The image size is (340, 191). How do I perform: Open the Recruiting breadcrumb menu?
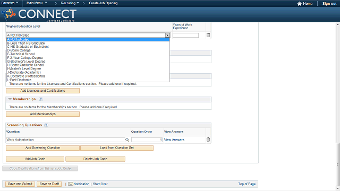[70, 3]
